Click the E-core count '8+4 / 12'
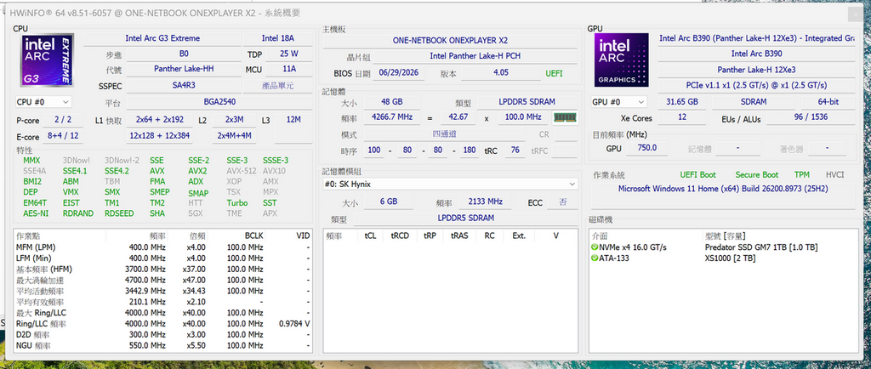Viewport: 871px width, 369px height. [x=63, y=136]
